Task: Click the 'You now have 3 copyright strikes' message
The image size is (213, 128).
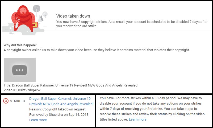Action: [132, 24]
